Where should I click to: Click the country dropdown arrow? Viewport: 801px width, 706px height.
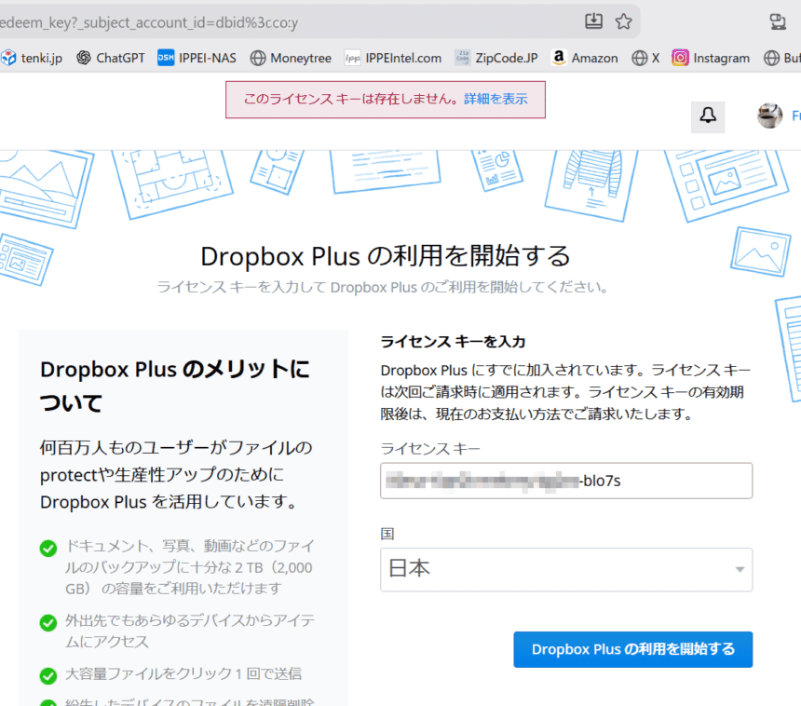click(740, 569)
